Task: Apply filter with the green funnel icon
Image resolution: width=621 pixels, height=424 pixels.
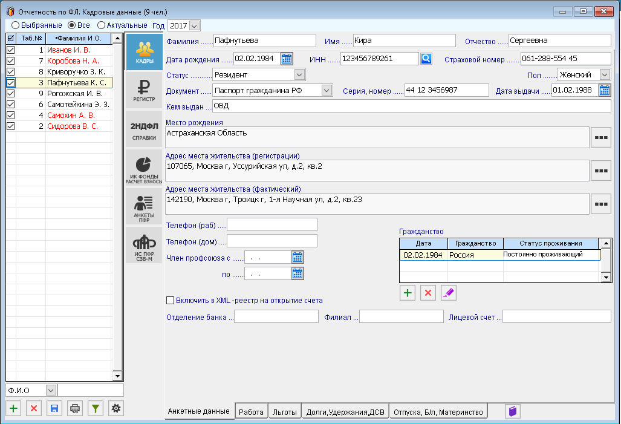Action: click(x=96, y=408)
